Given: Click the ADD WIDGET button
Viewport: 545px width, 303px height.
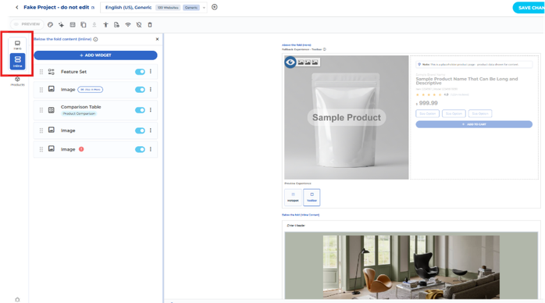Looking at the screenshot, I should 95,55.
